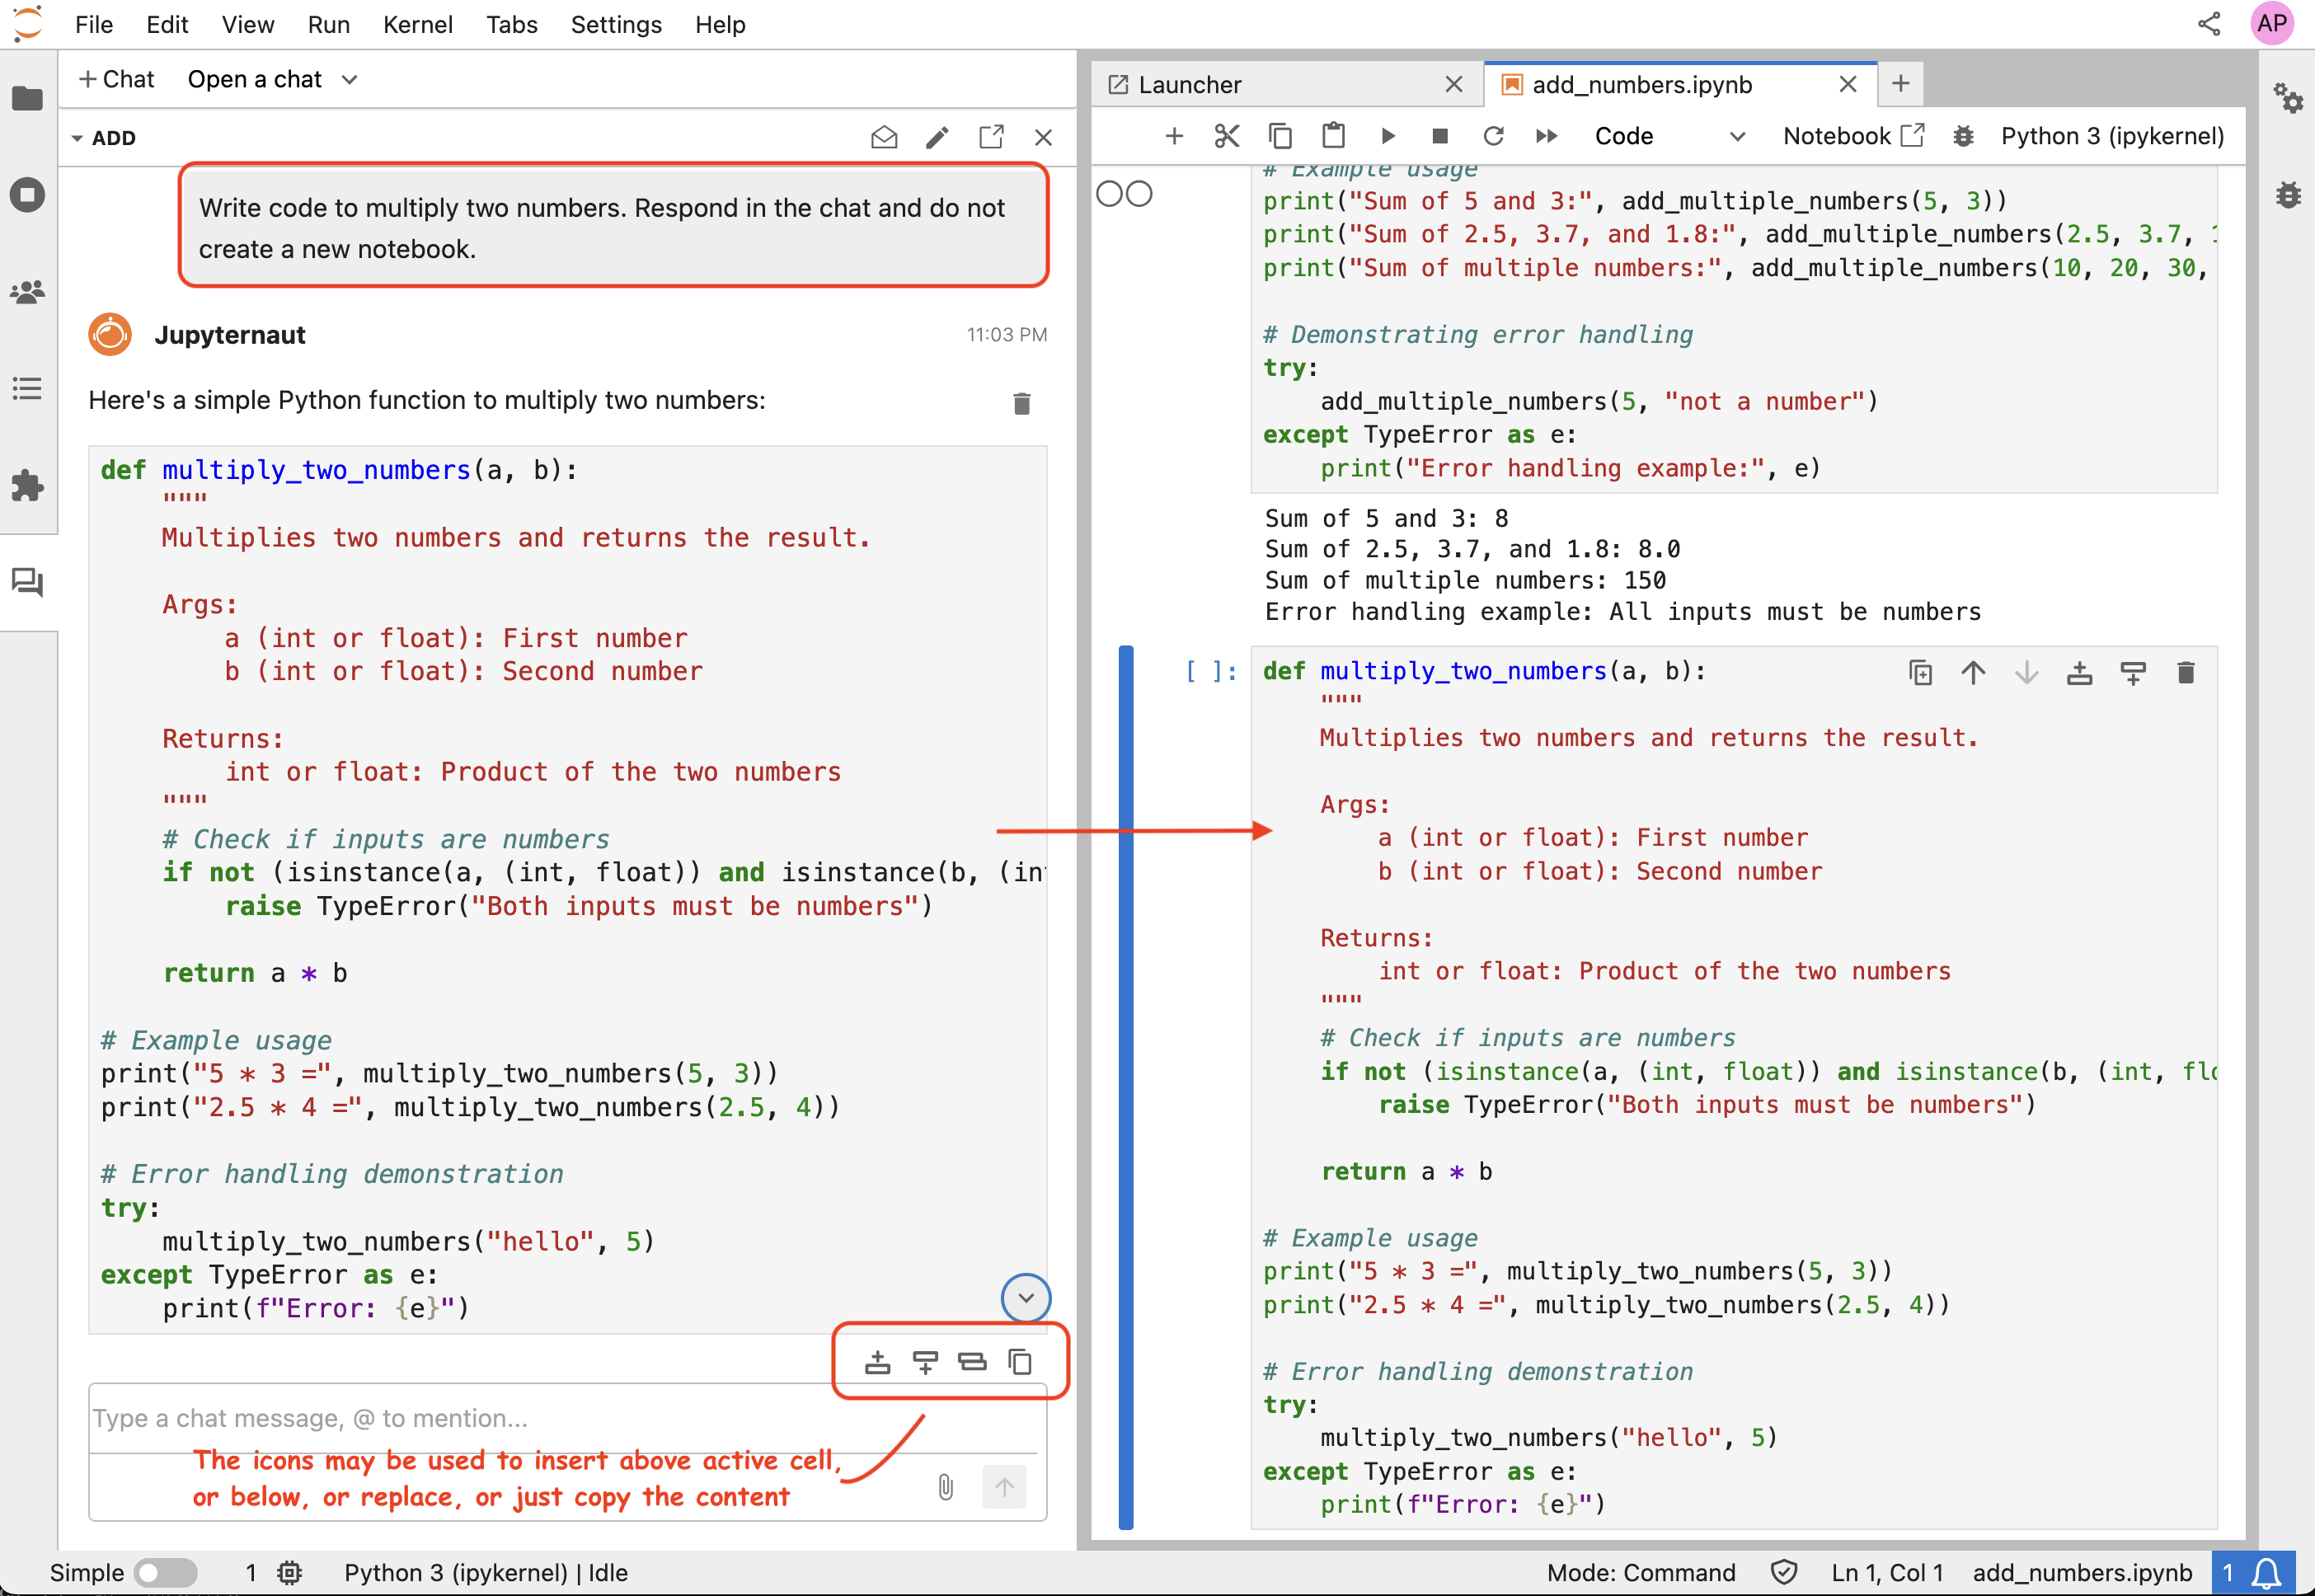The image size is (2315, 1596).
Task: Open the Run menu
Action: click(x=329, y=24)
